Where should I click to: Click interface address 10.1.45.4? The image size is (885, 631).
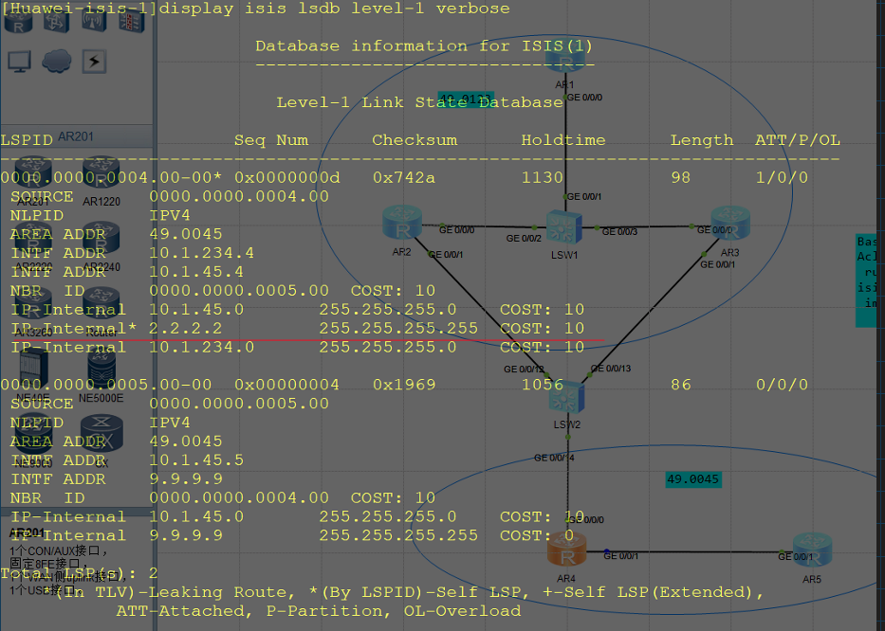point(196,272)
